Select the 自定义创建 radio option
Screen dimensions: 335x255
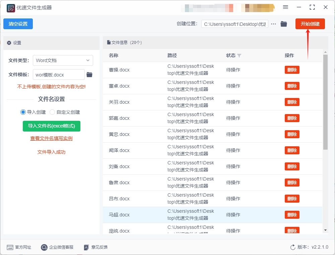point(52,112)
